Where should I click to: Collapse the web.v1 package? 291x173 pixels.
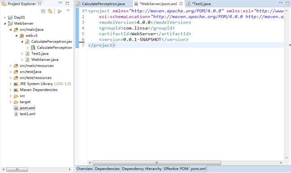pyautogui.click(x=16, y=36)
